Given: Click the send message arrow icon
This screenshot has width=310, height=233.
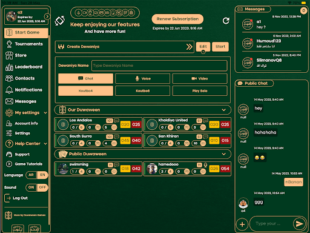Looking at the screenshot, I should [x=299, y=223].
